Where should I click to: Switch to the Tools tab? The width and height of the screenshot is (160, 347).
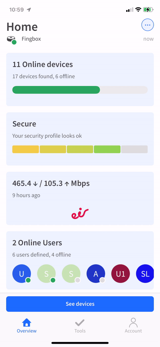pos(80,326)
